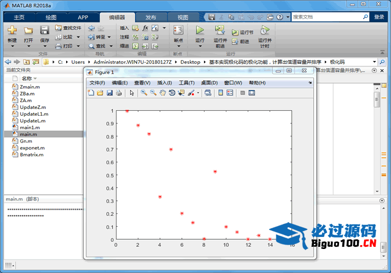Open the New dropdown arrow
The image size is (391, 273).
coord(12,46)
